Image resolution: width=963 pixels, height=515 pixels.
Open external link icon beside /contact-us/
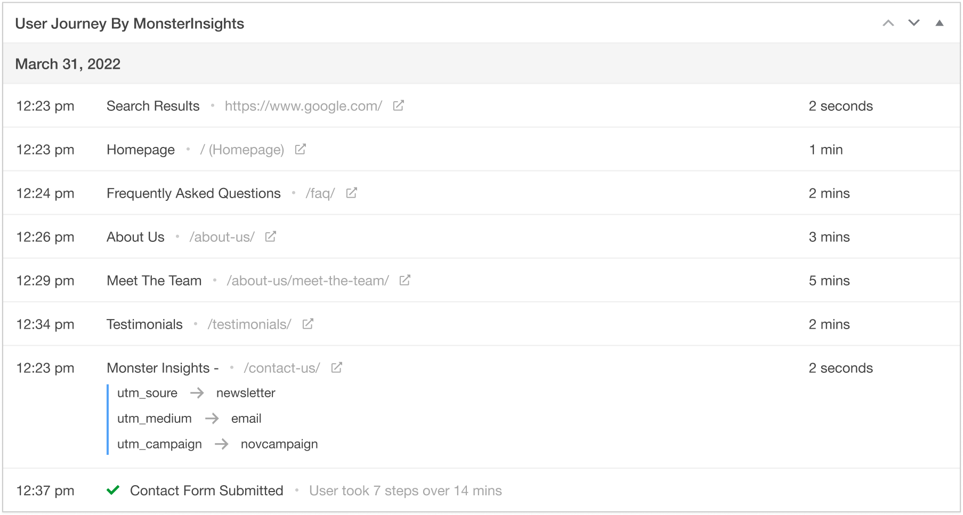point(336,367)
